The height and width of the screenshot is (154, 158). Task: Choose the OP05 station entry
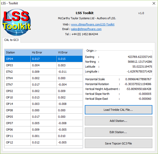coord(44,117)
